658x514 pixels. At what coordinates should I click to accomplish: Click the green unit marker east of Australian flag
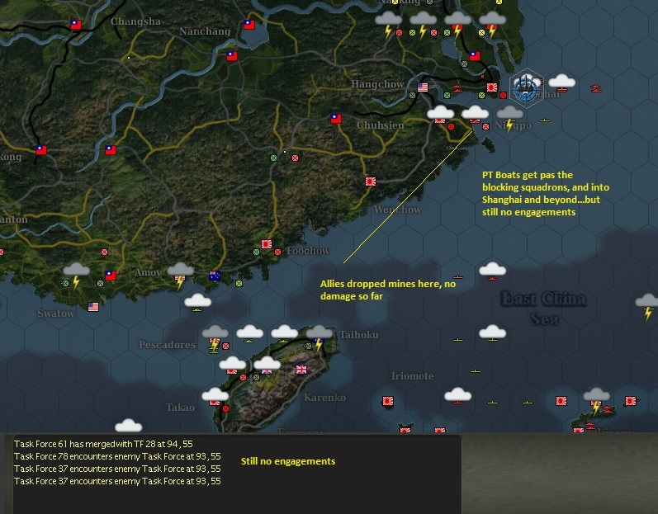[239, 284]
